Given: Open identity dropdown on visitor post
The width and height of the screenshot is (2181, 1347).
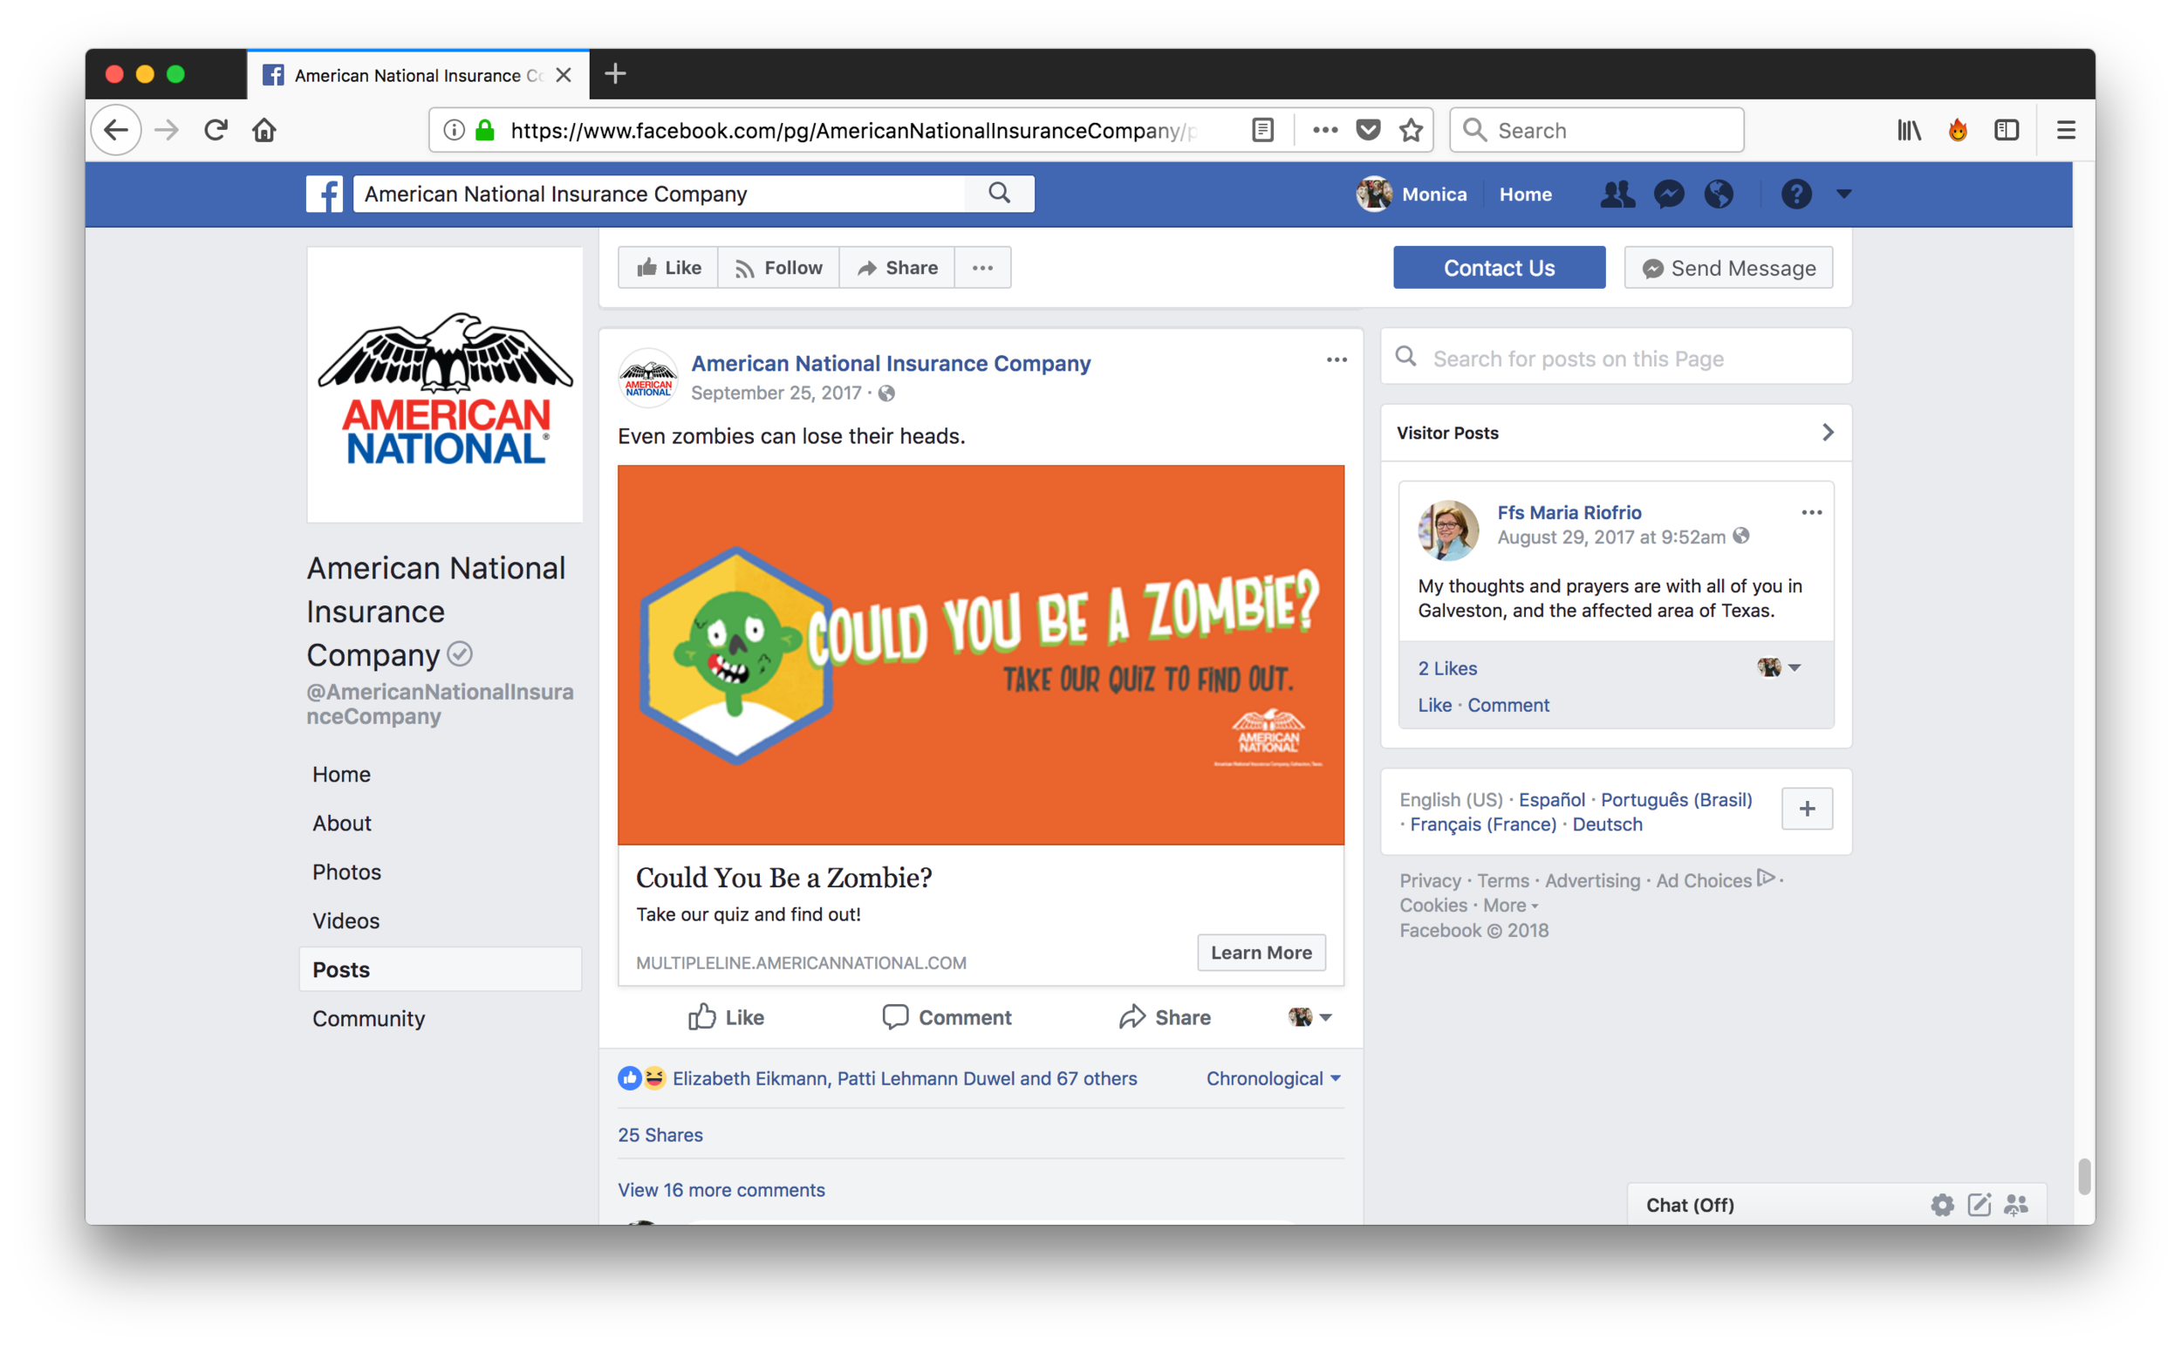Looking at the screenshot, I should pos(1778,667).
